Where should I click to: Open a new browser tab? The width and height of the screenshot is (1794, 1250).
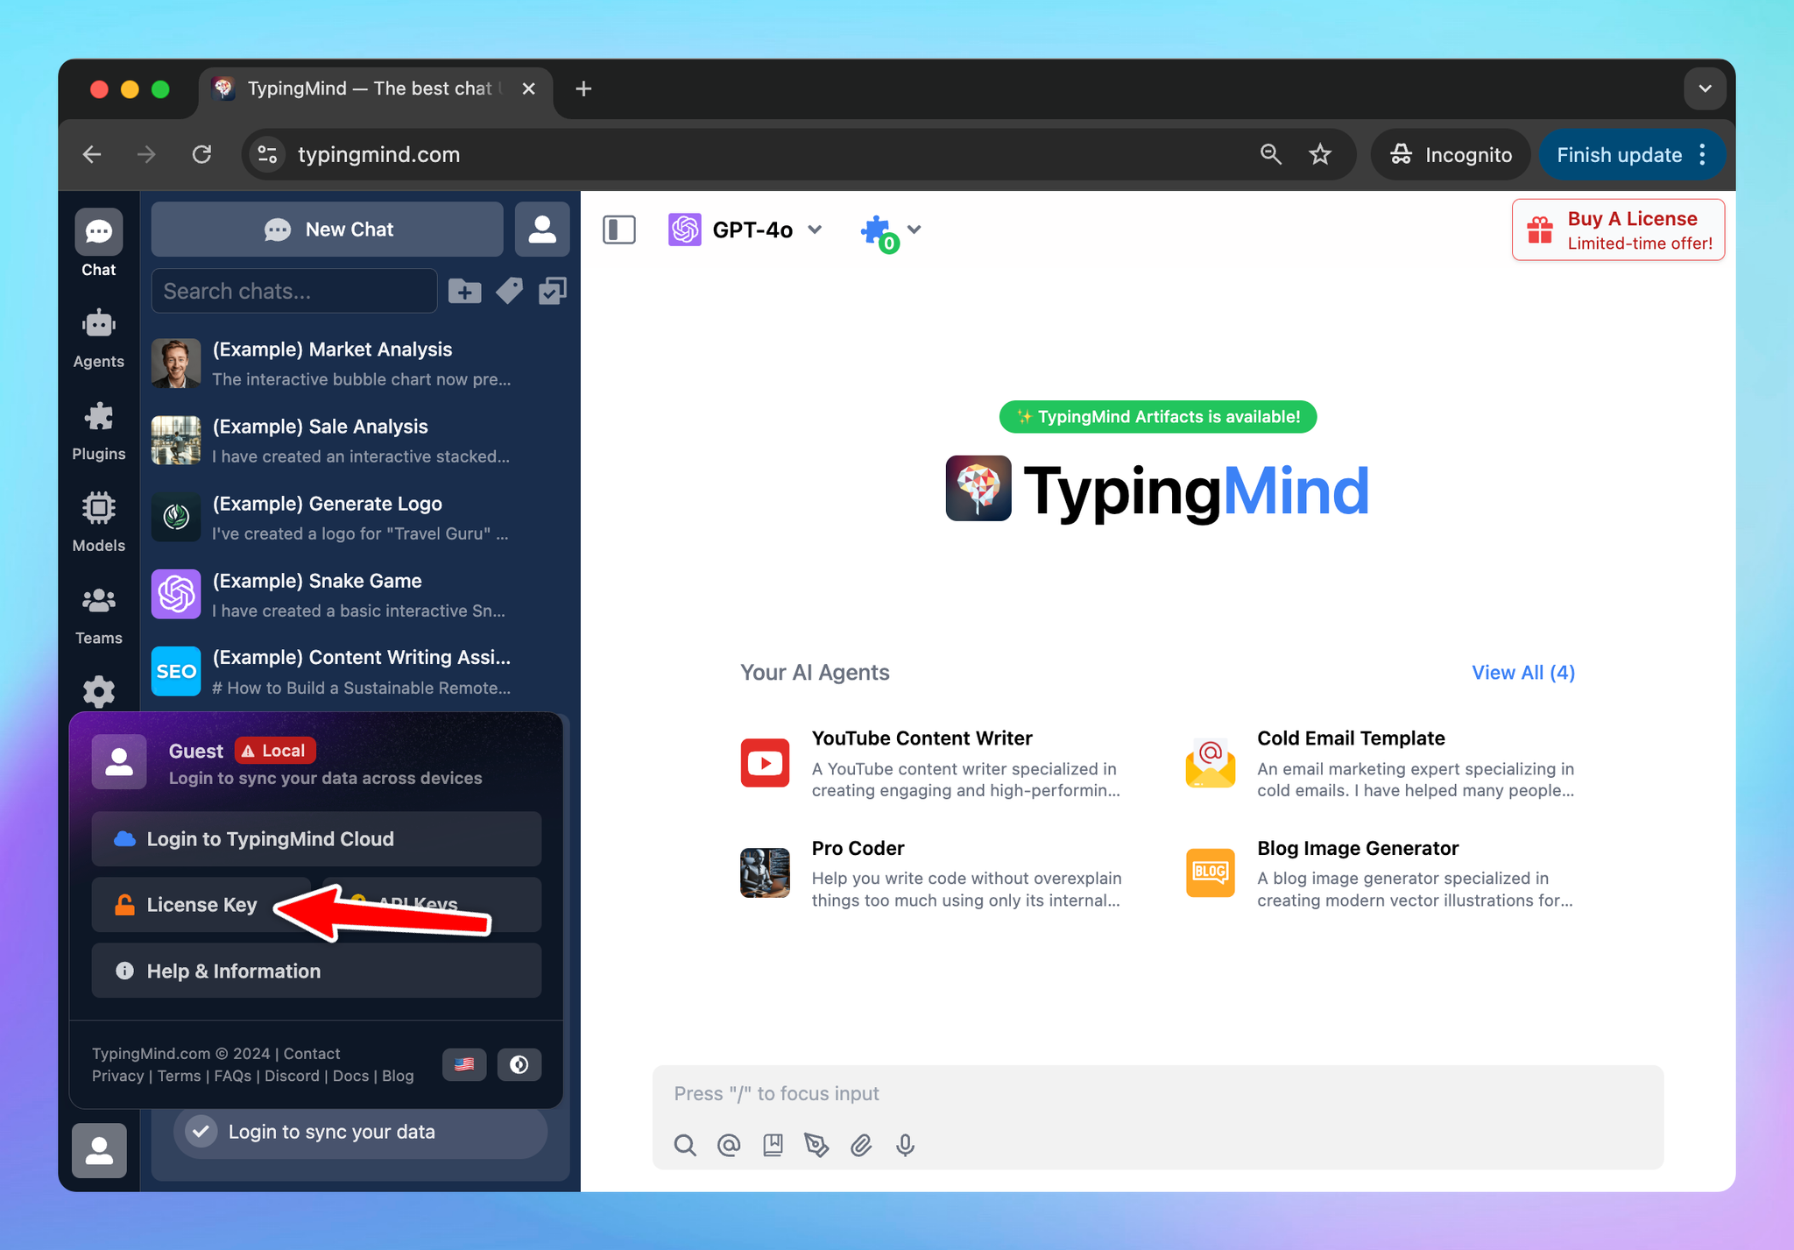[583, 88]
